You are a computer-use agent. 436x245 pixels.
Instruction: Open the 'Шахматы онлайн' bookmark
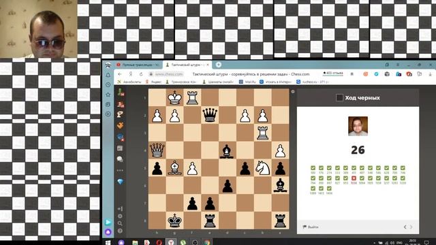pos(218,82)
